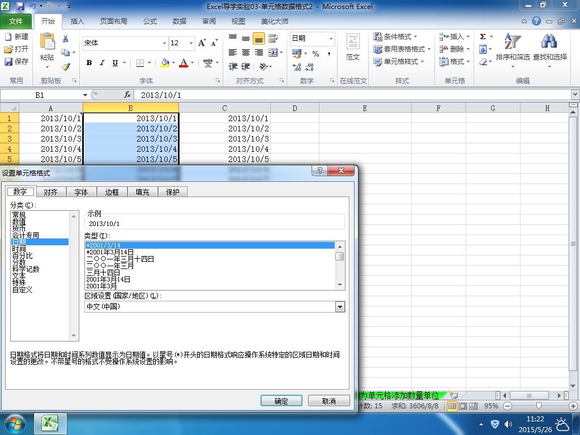
Task: Switch to the 插入 ribbon tab
Action: [77, 22]
